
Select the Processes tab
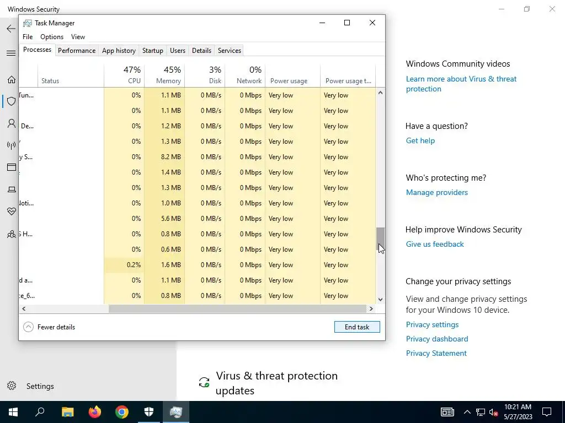[x=37, y=50]
